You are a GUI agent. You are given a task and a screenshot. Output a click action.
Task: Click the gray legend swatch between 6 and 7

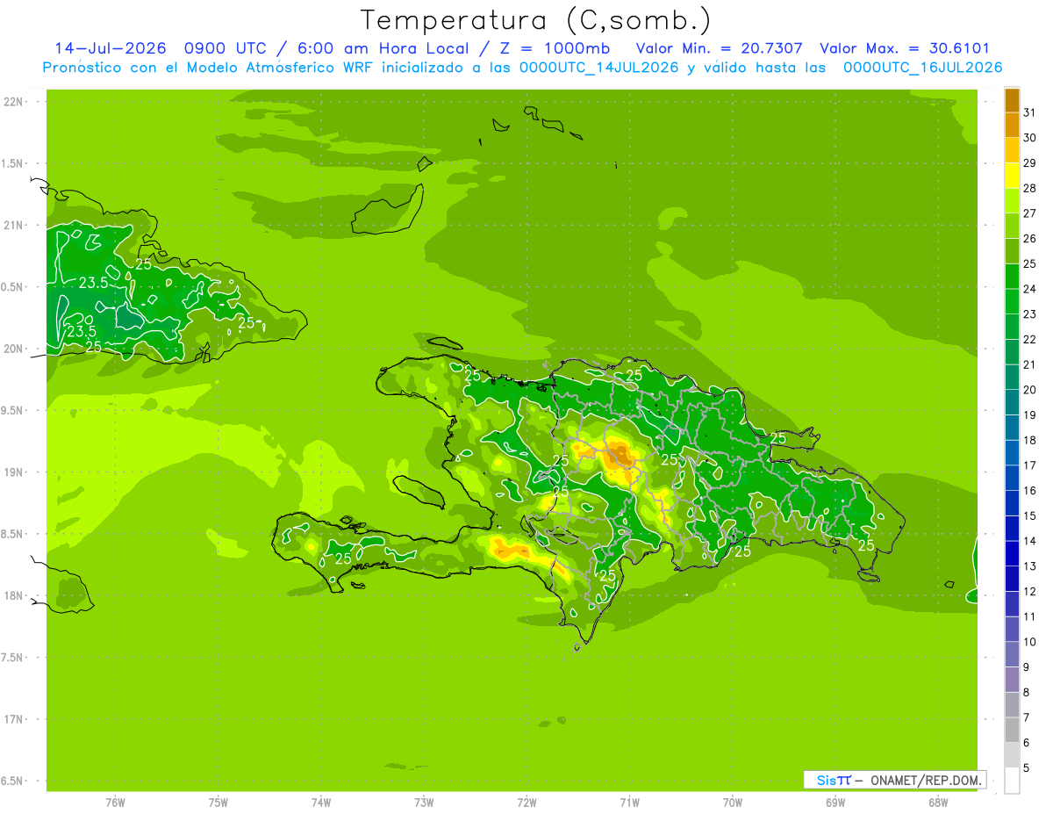tap(1012, 730)
